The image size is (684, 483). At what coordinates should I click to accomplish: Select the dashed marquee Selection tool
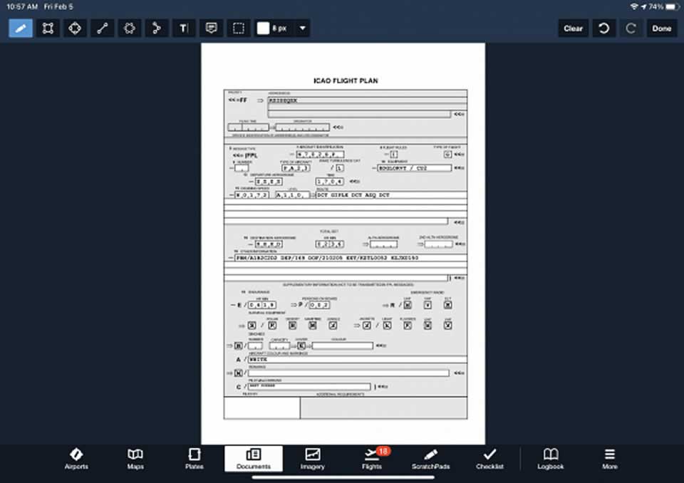click(239, 28)
